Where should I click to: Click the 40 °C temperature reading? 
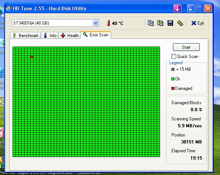coord(118,23)
